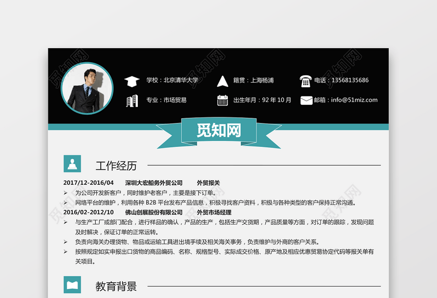Select the circular profile photo

tap(87, 88)
